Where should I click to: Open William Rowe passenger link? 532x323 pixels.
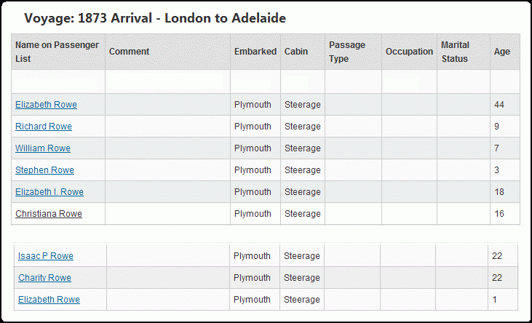click(x=43, y=148)
